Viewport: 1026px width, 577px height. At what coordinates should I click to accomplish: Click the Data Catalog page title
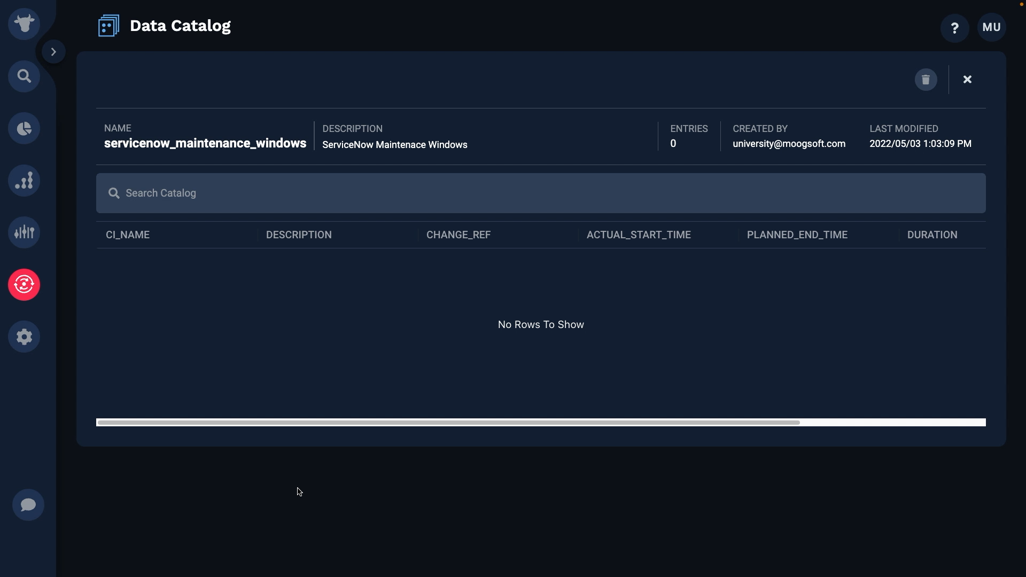180,26
